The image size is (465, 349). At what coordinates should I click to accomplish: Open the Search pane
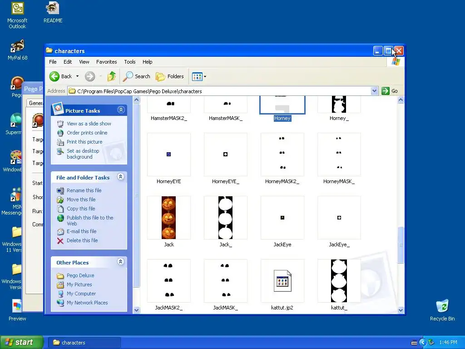[x=137, y=76]
